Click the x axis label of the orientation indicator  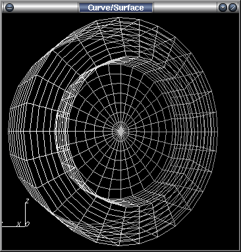tap(19, 224)
